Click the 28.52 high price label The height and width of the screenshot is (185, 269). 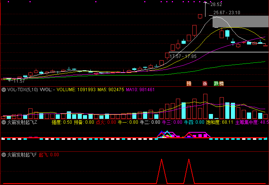point(216,4)
